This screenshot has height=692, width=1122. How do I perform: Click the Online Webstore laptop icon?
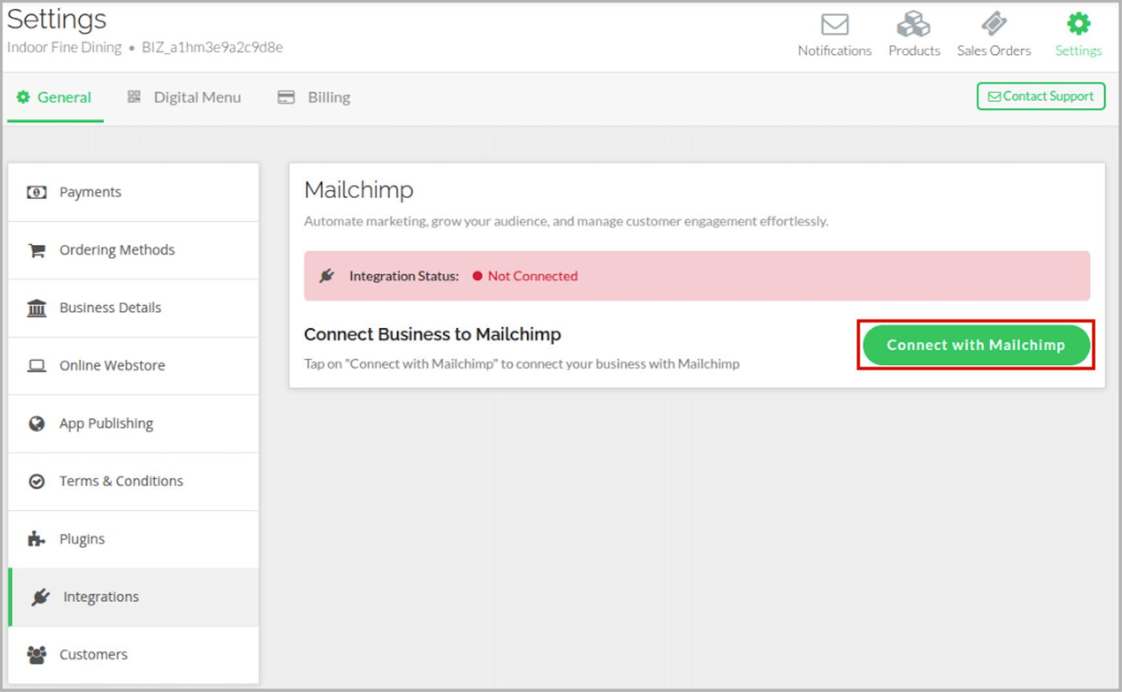click(36, 366)
